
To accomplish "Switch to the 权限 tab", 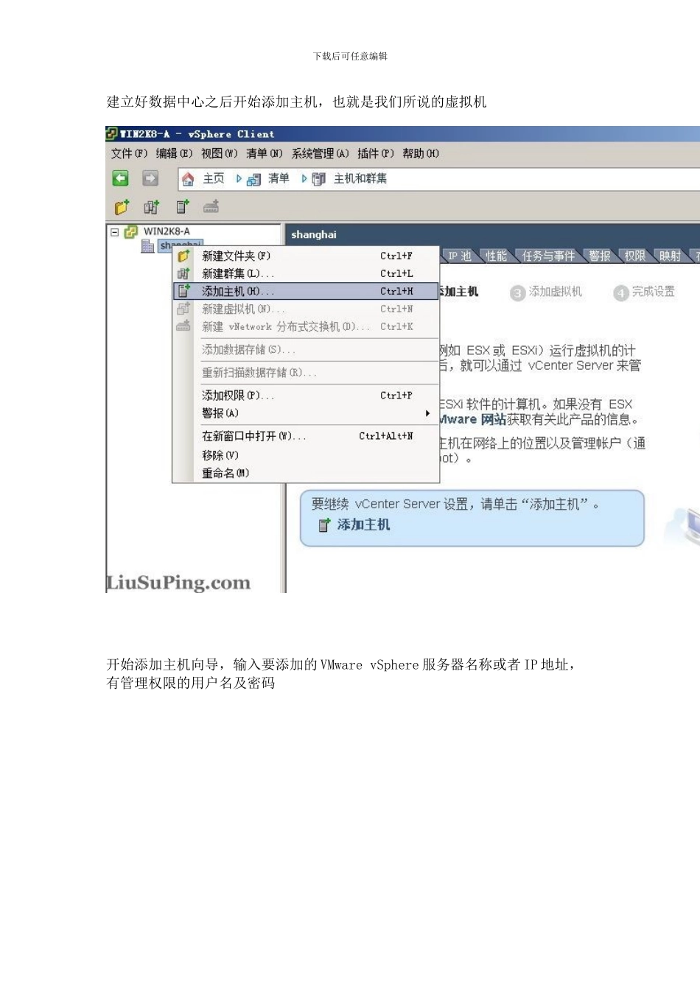I will tap(635, 256).
